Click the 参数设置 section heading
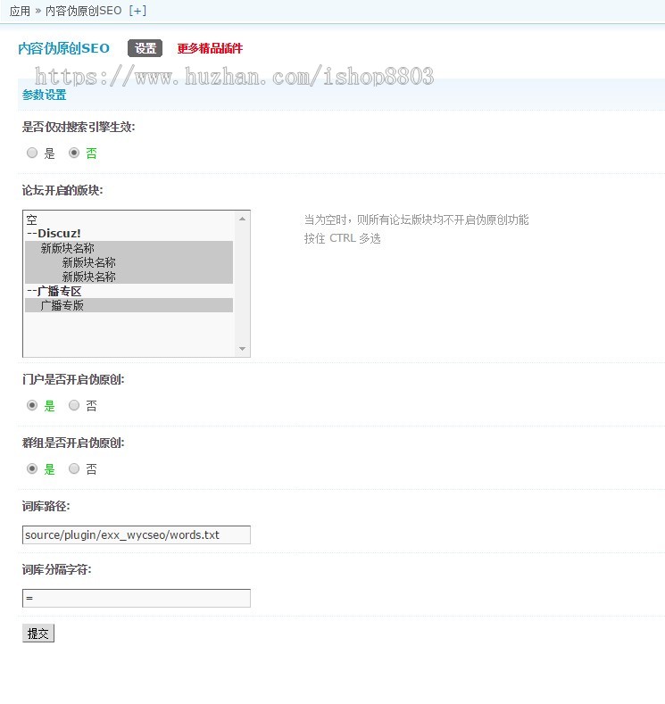The image size is (665, 704). pyautogui.click(x=45, y=95)
